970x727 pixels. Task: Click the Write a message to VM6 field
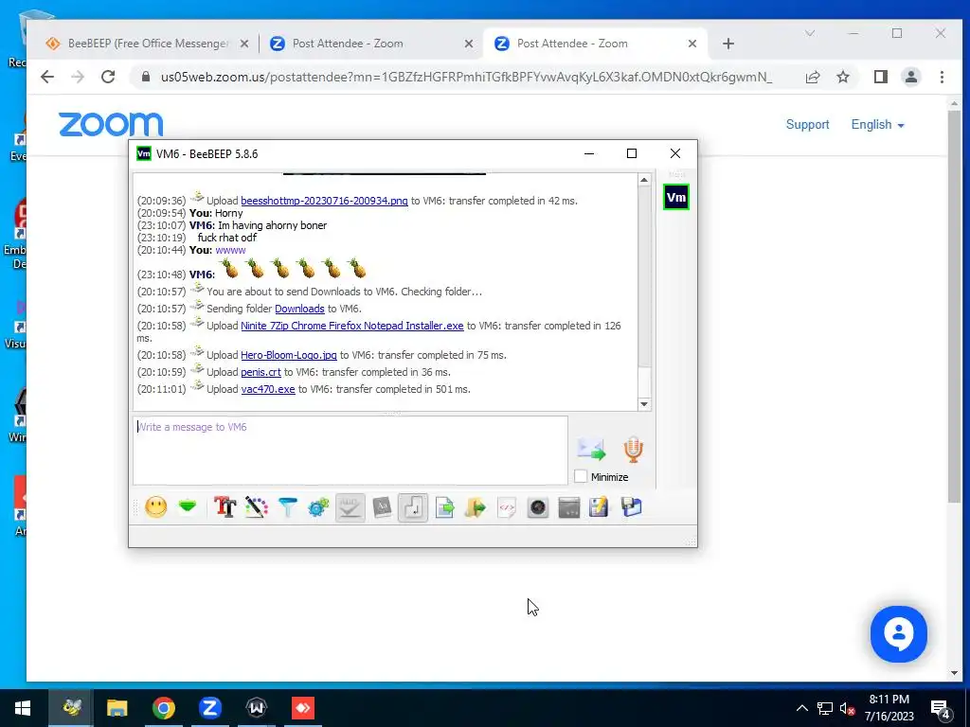coord(350,450)
